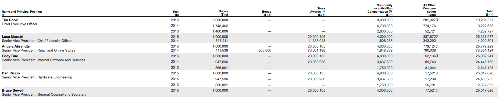
Task: Click Angela Ahrendts' 70,001,196 stock award
Action: pos(316,50)
